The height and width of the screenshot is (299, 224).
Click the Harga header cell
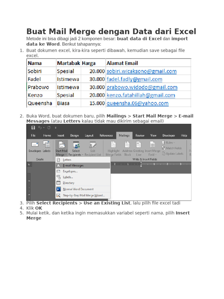93,63
